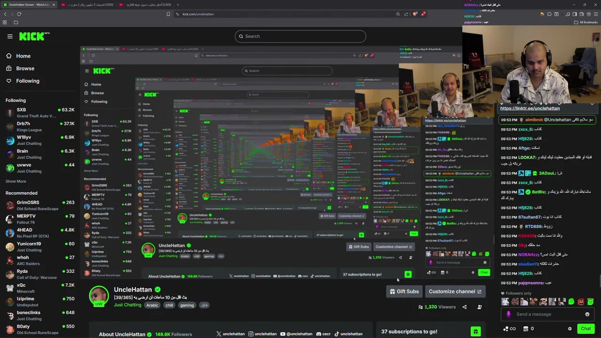The height and width of the screenshot is (338, 601).
Task: Click chat username NORAHzz
Action: (x=529, y=254)
